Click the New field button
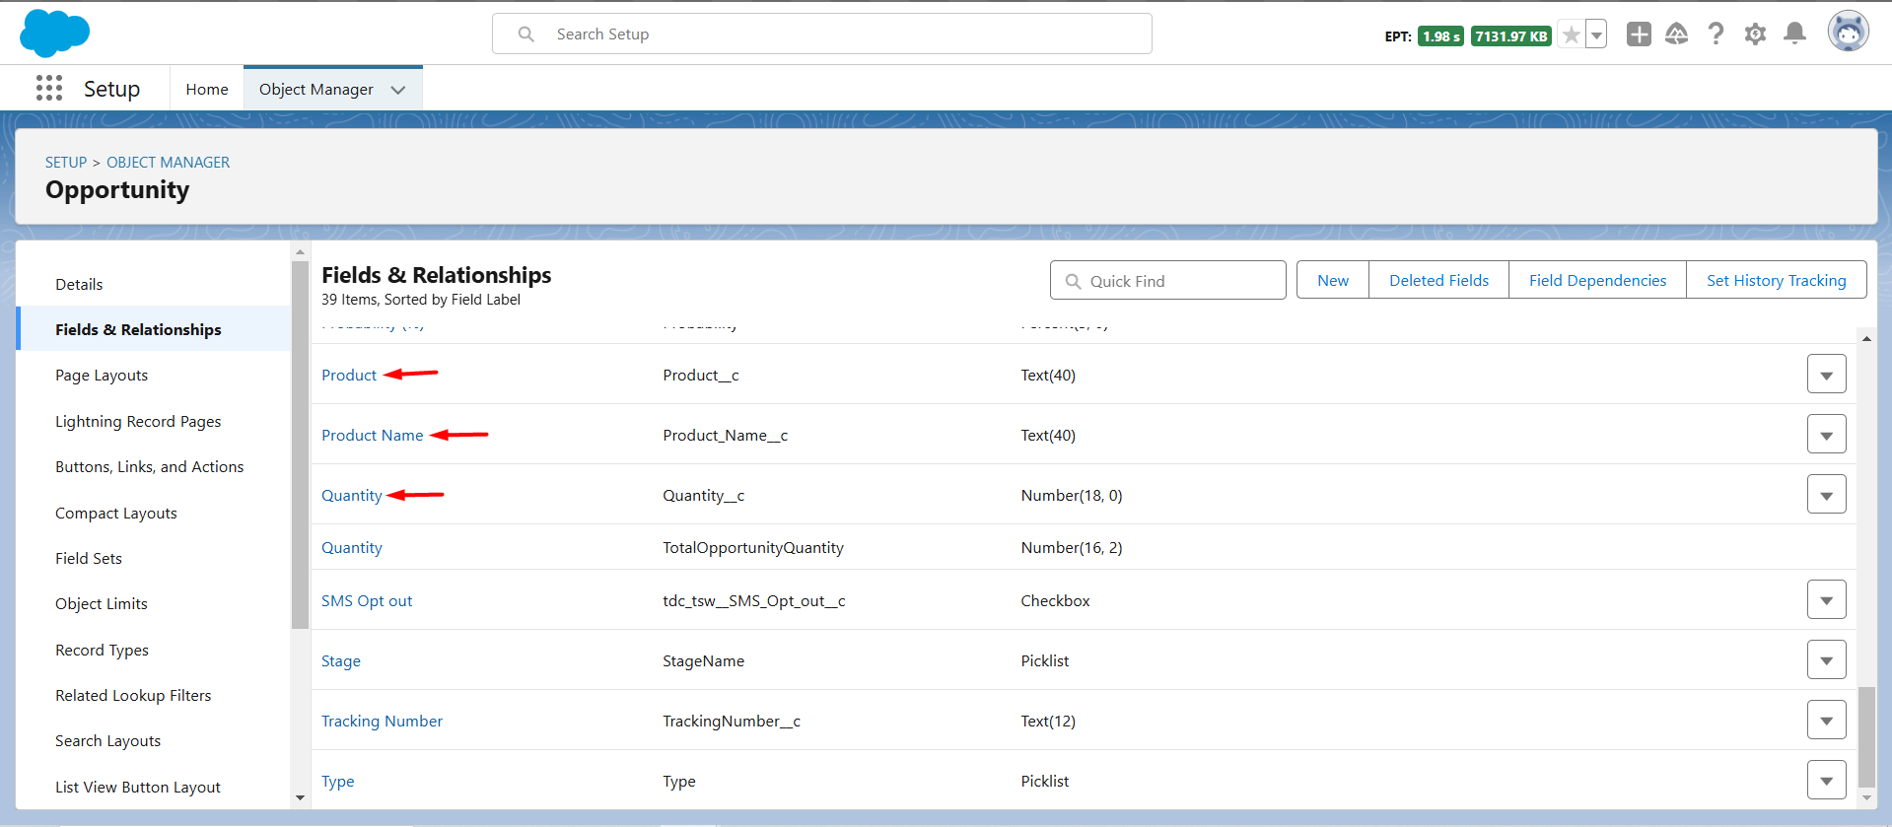This screenshot has height=827, width=1892. 1333,281
